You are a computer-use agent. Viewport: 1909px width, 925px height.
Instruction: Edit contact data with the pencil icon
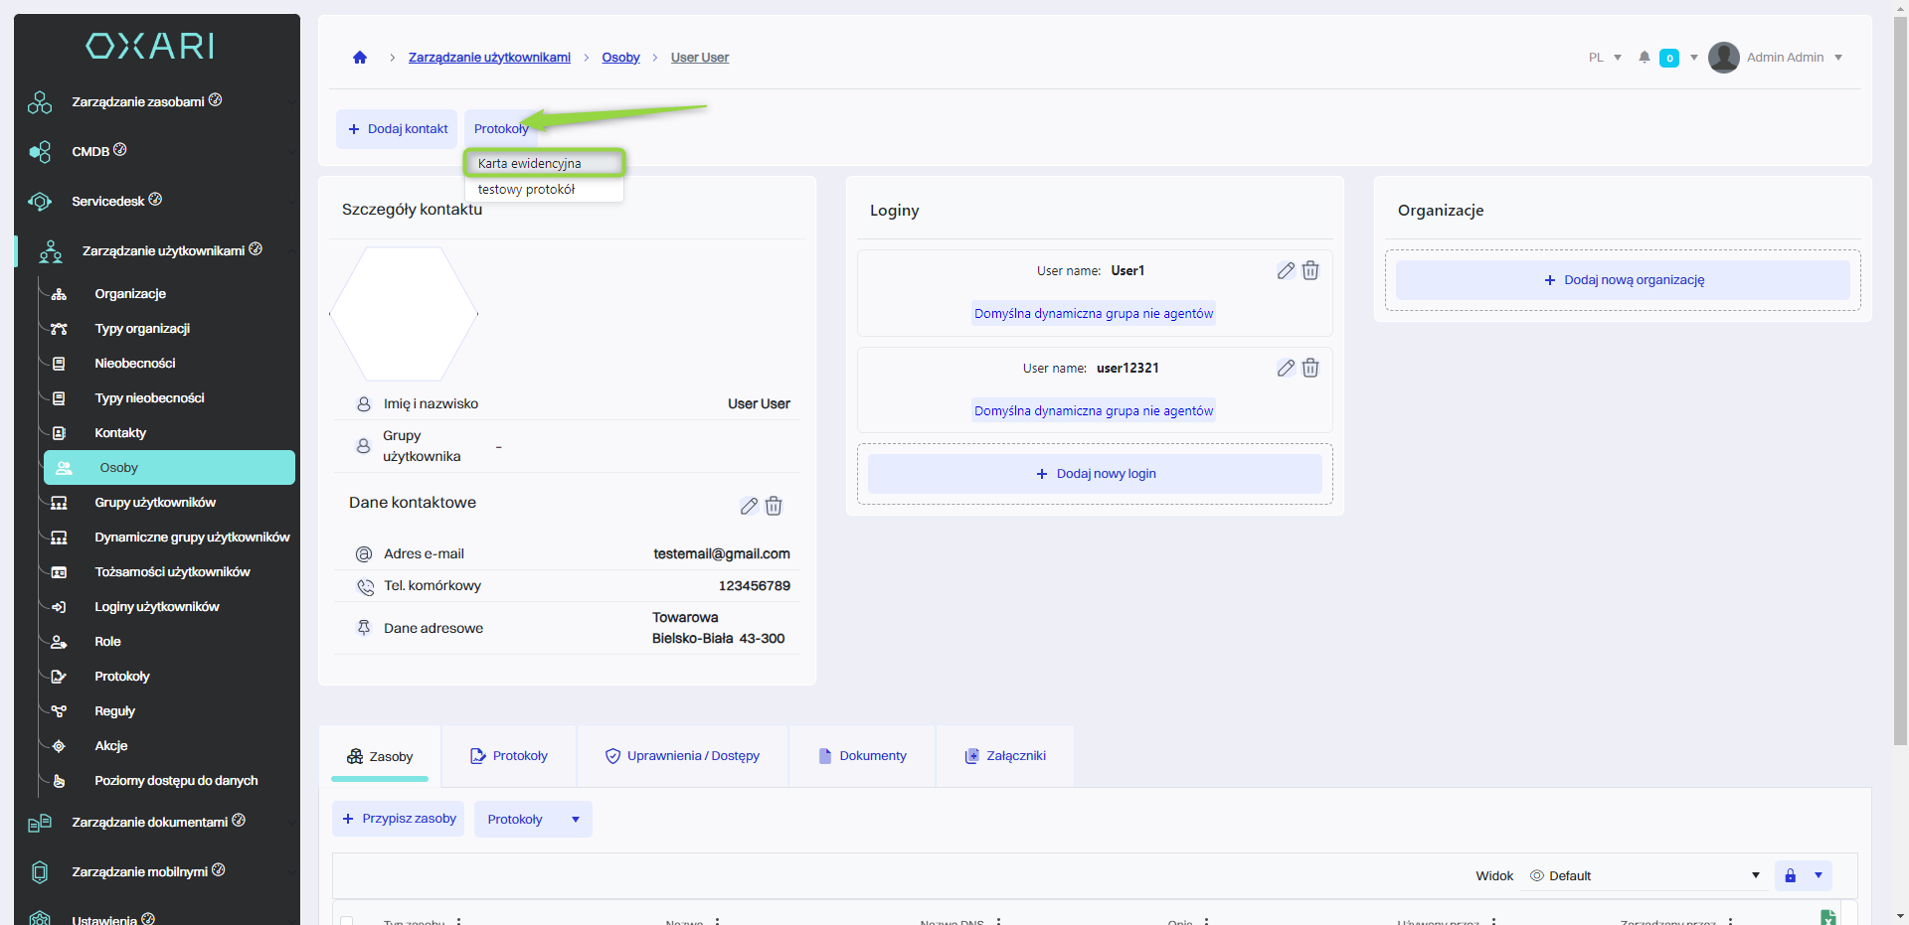pyautogui.click(x=749, y=506)
